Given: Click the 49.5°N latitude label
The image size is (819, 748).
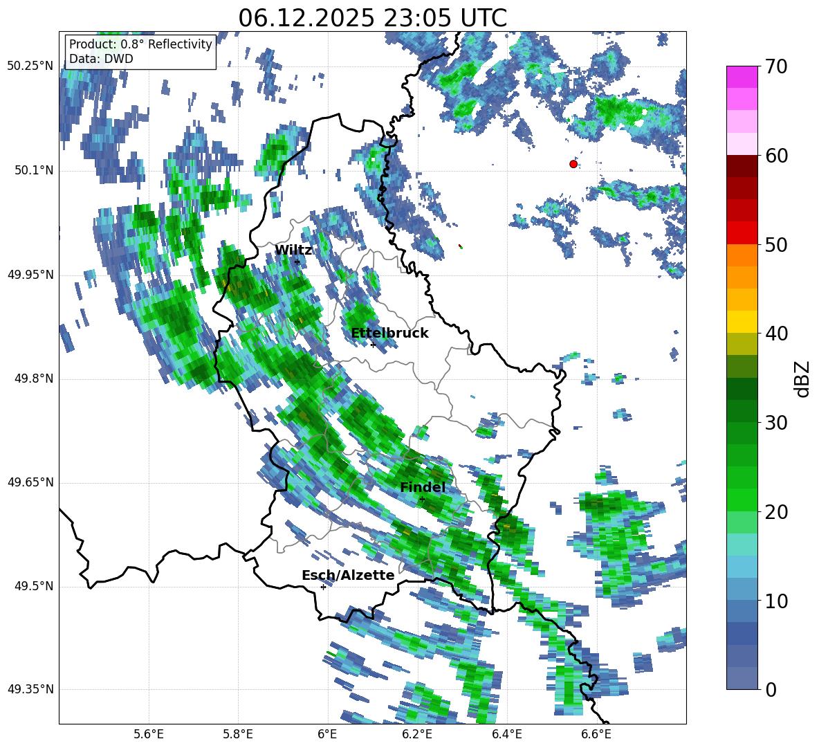Looking at the screenshot, I should click(34, 586).
